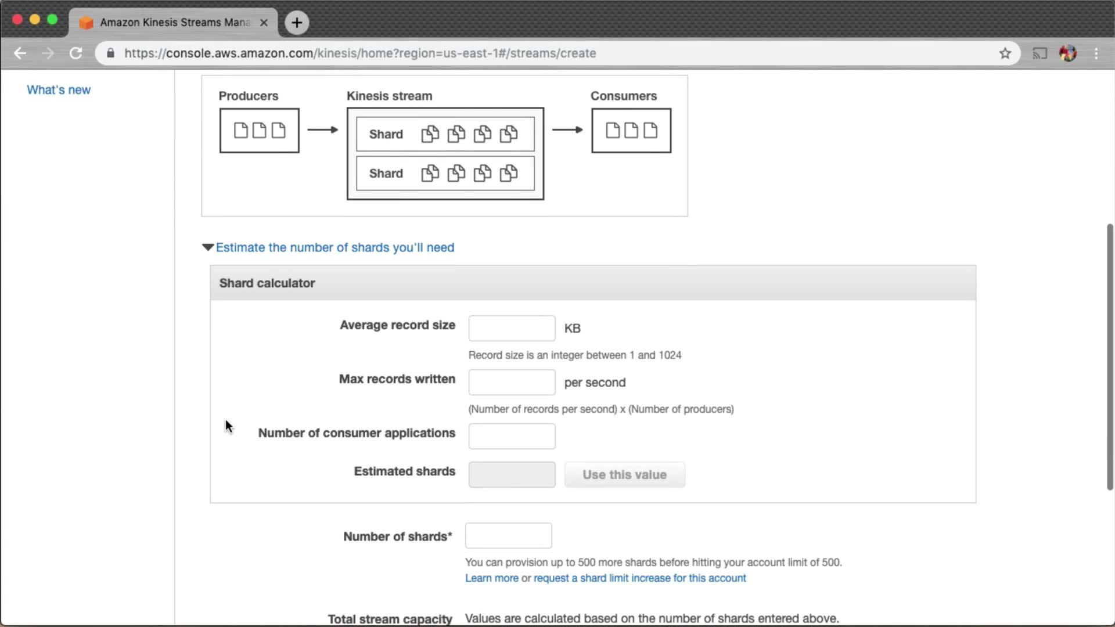Open a new browser tab

[x=297, y=23]
